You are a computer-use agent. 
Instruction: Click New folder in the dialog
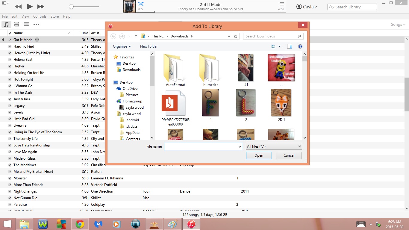click(x=149, y=46)
